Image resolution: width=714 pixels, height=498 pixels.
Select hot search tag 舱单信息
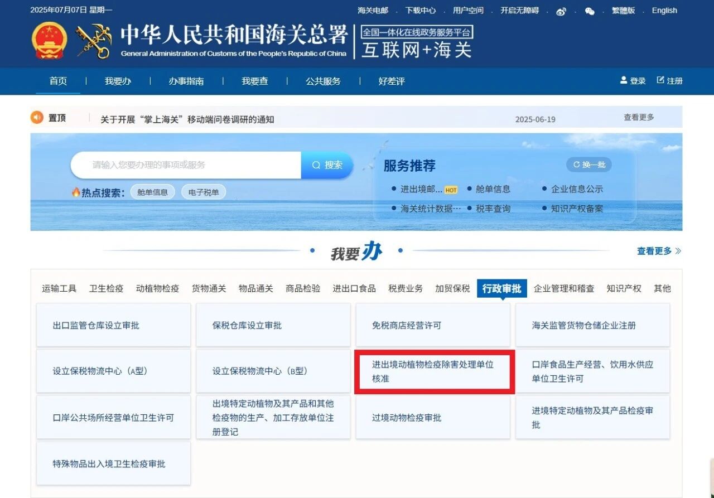152,192
